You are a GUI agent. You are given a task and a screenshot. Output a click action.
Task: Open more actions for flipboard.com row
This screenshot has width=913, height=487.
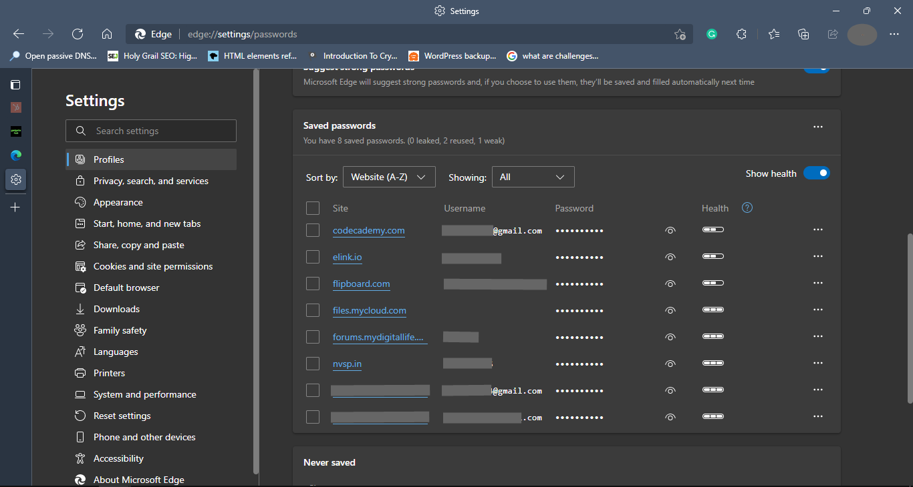(x=817, y=283)
